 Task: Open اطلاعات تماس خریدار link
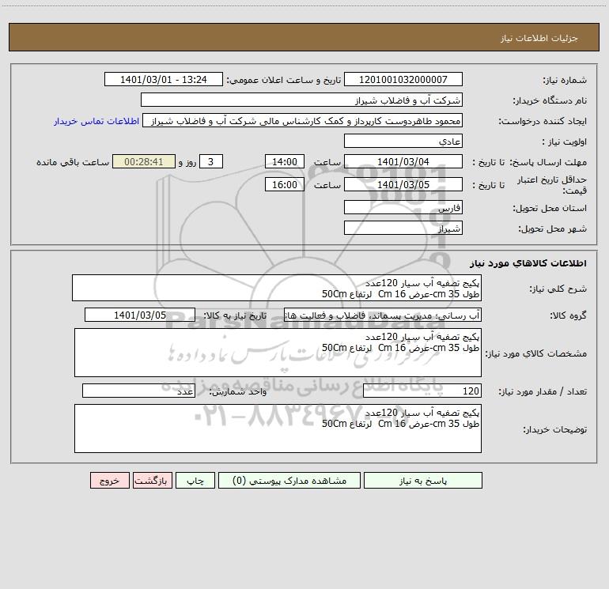(96, 121)
